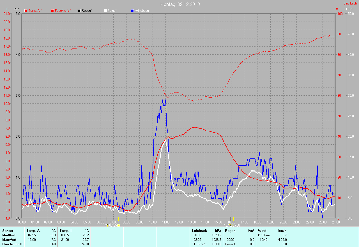Click the red Temp. A. legend square
Image resolution: width=359 pixels, height=247 pixels.
[26, 11]
